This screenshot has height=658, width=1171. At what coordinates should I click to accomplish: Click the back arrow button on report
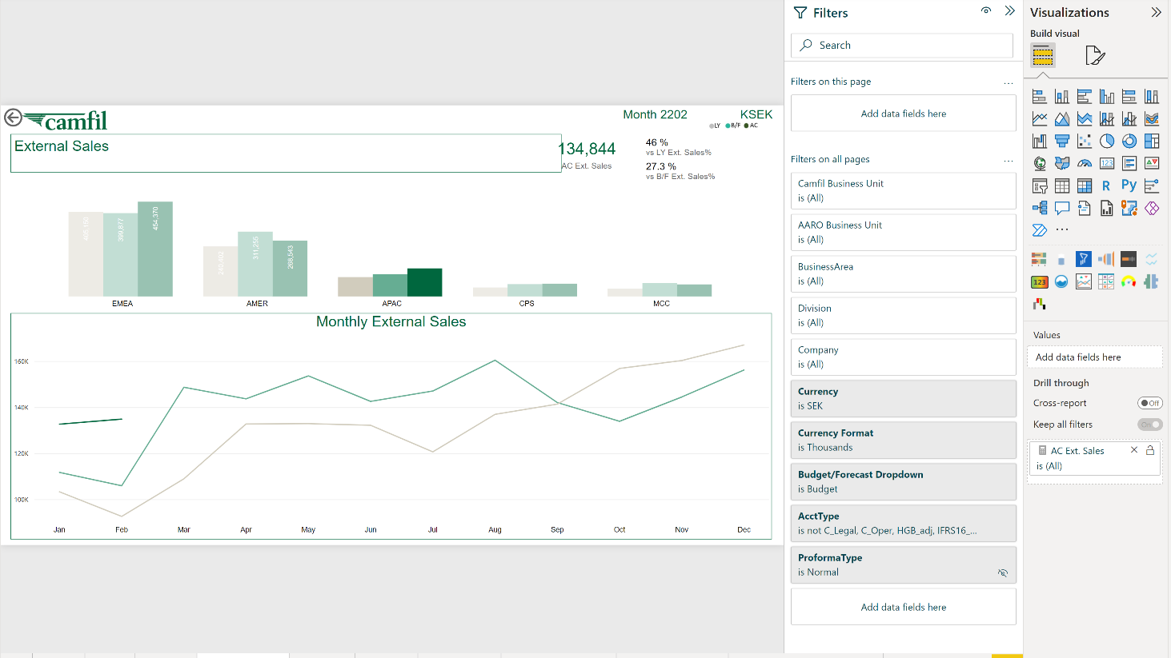[13, 118]
